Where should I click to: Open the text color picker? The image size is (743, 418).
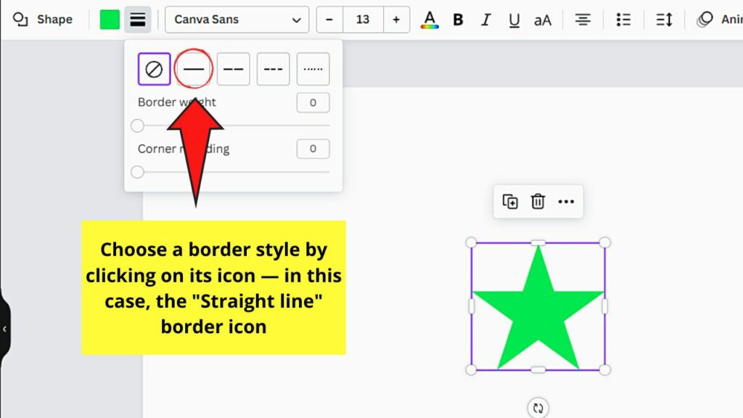click(430, 20)
